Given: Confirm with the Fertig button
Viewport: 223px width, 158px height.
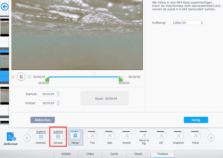Looking at the screenshot, I should coord(196,120).
